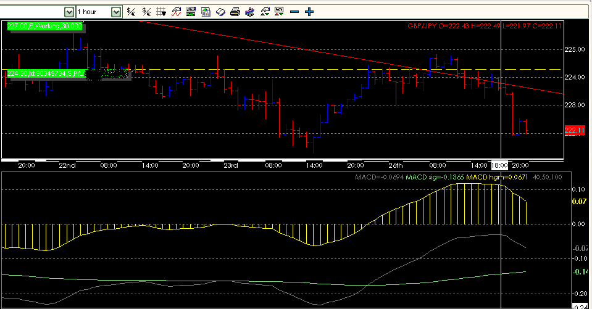Click the 26th date label on time axis
The width and height of the screenshot is (592, 309).
[x=396, y=165]
